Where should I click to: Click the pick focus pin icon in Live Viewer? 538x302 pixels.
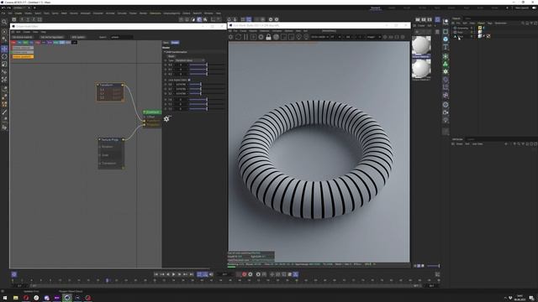pos(298,37)
